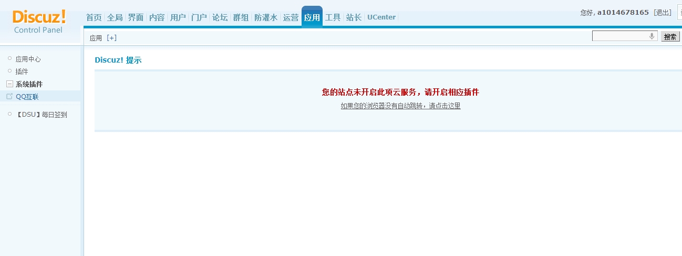Click the 应用 breadcrumb label
This screenshot has width=682, height=256.
[x=96, y=38]
